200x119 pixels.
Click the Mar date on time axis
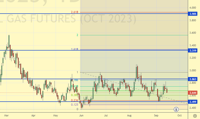coord(6,116)
